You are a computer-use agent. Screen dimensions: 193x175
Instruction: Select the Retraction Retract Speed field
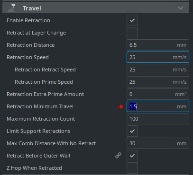158,70
